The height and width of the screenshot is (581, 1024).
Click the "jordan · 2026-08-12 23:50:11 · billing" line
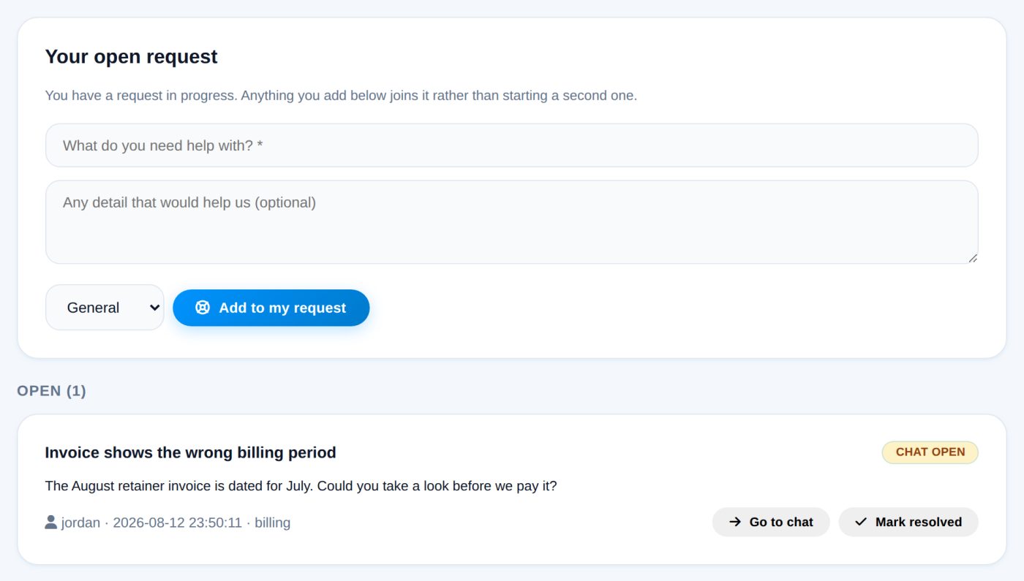167,523
